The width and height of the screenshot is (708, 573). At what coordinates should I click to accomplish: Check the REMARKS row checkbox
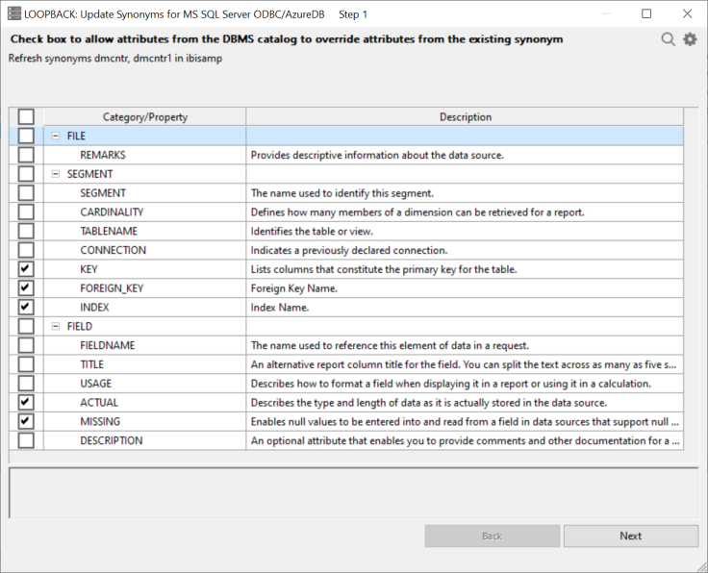click(x=26, y=155)
